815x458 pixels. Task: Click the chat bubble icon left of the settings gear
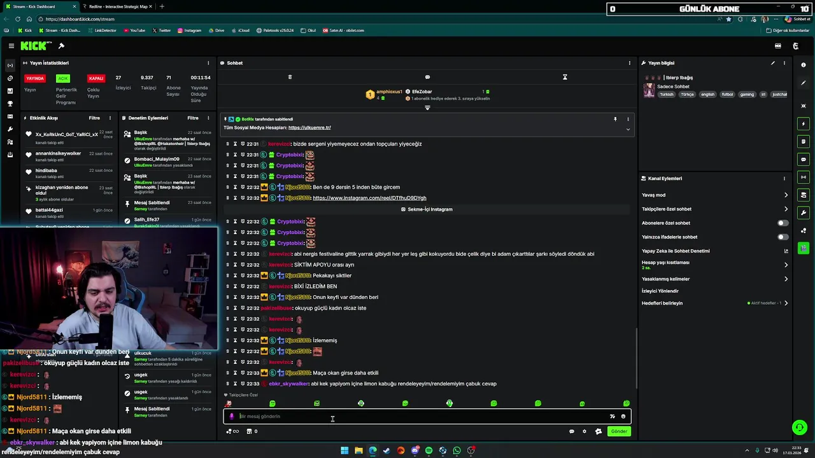point(572,431)
